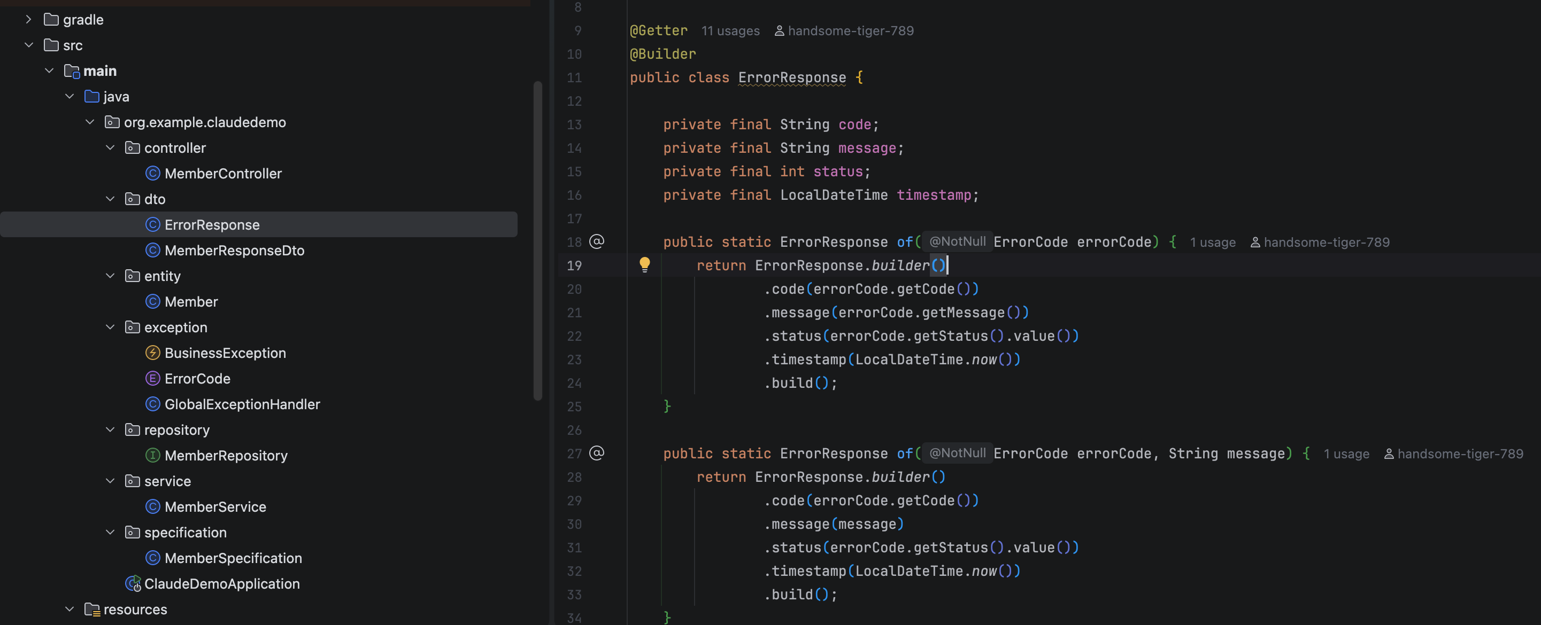Open the BusinessException class file
Screen dimensions: 1541x625
225,353
